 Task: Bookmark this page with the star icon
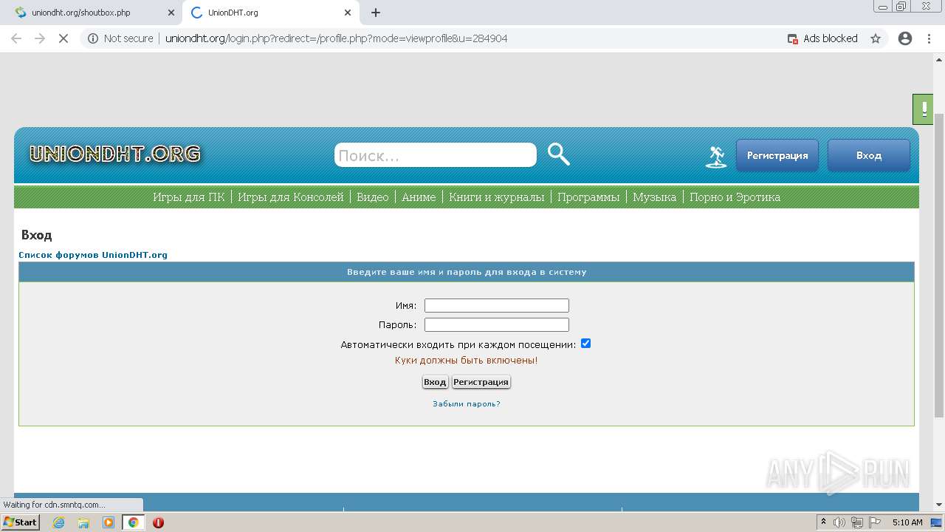(x=876, y=38)
